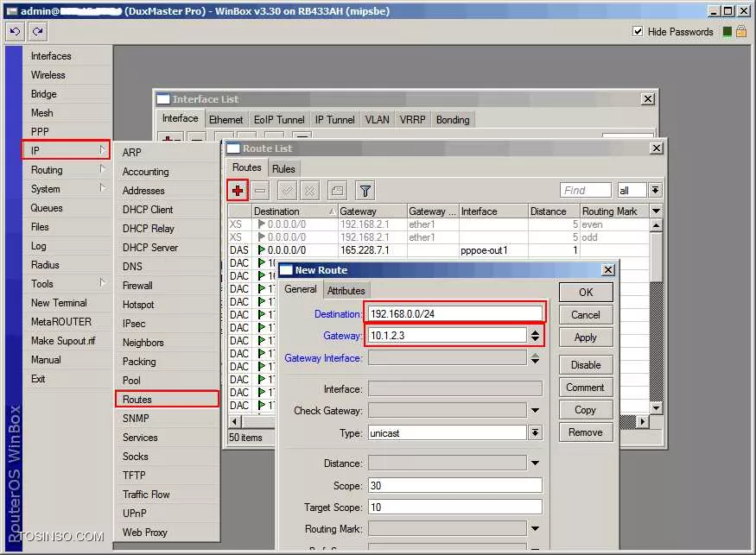Screen dimensions: 756x555
Task: Click the Destination input field
Action: [455, 313]
